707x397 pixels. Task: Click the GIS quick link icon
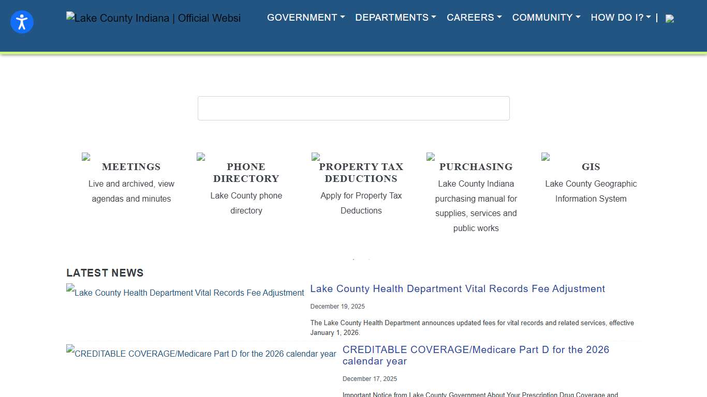545,157
